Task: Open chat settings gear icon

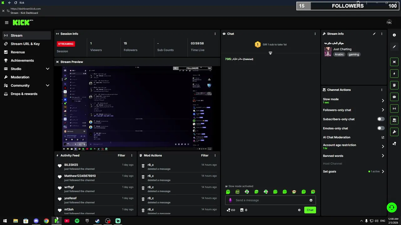Action: [299, 210]
